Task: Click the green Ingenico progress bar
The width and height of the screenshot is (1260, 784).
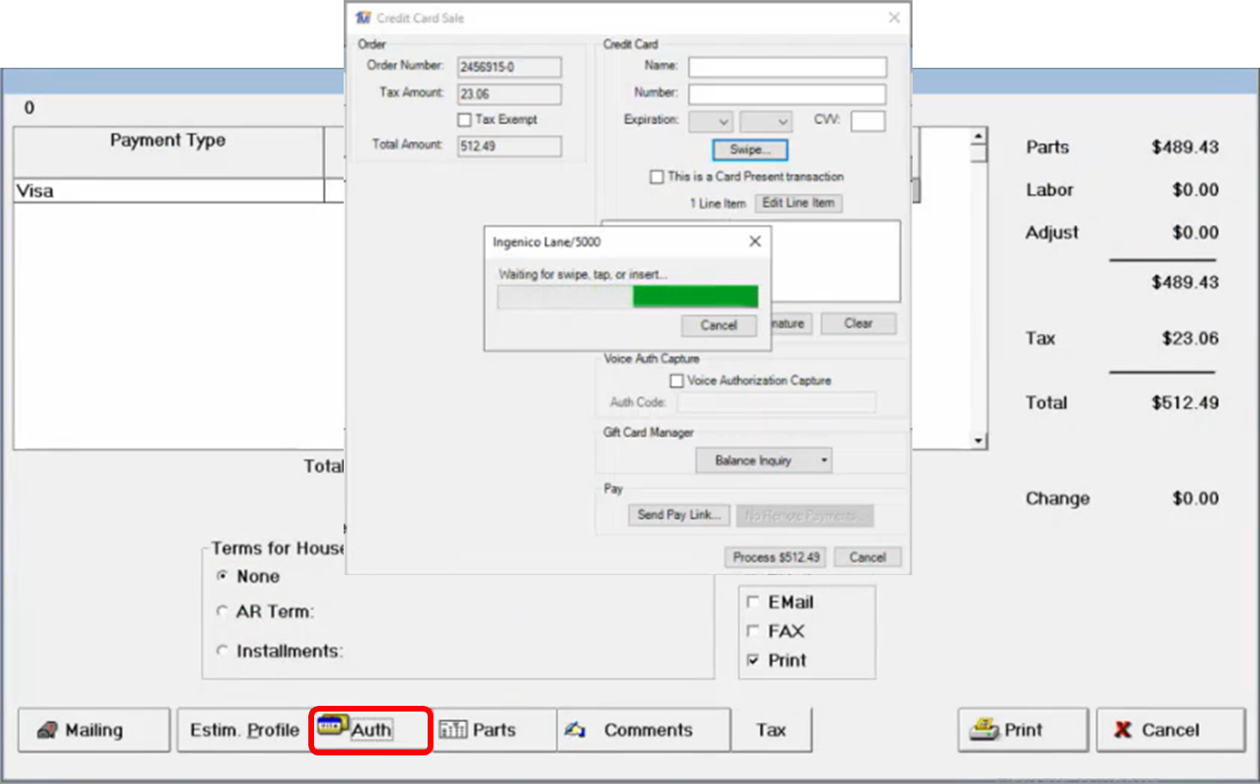Action: coord(696,297)
